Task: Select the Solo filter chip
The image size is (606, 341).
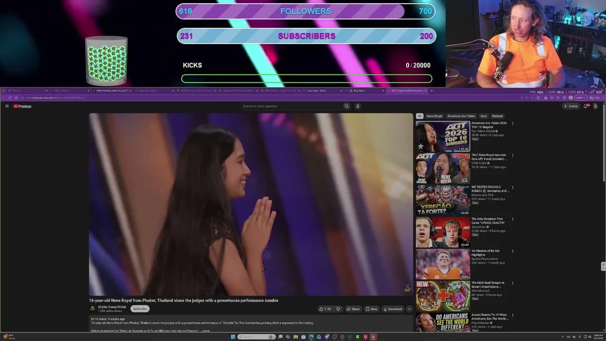Action: coord(483,116)
